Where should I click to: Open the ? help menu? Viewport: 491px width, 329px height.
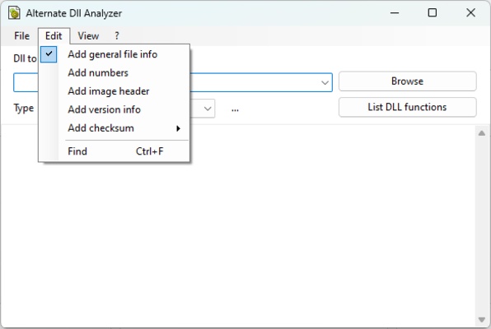pos(117,36)
